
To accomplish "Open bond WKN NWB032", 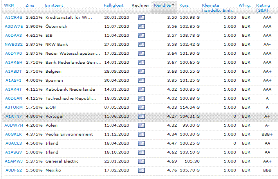I will pos(14,45).
